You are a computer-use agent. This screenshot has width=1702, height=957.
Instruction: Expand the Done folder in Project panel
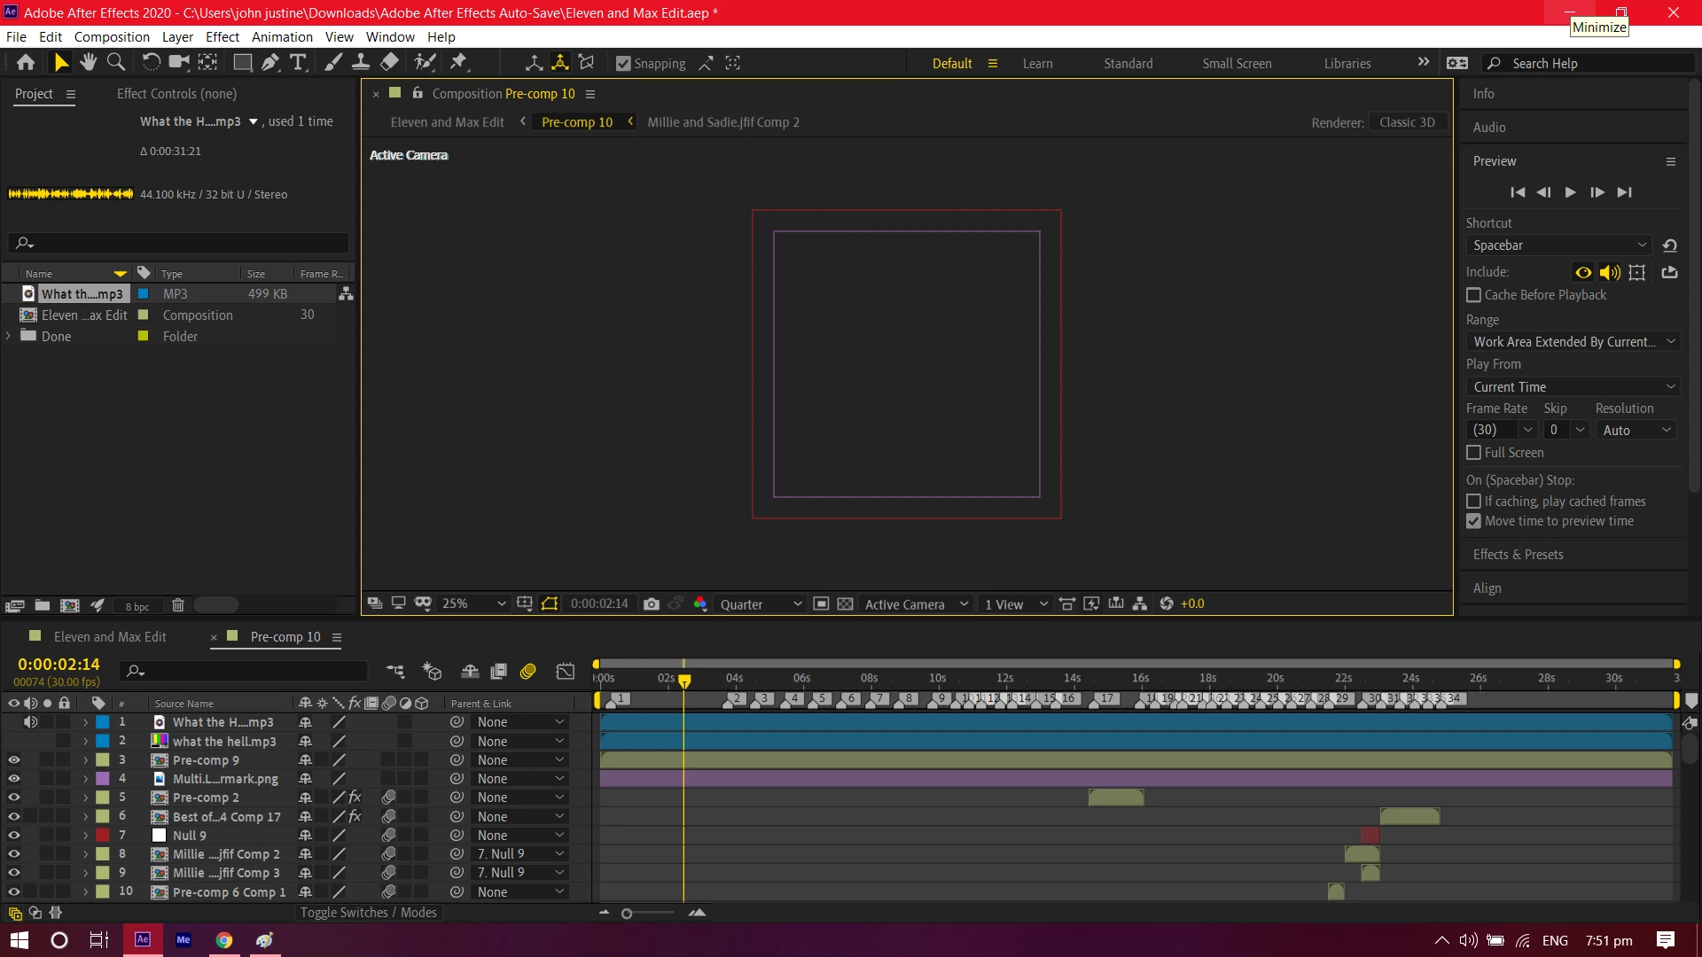click(9, 337)
